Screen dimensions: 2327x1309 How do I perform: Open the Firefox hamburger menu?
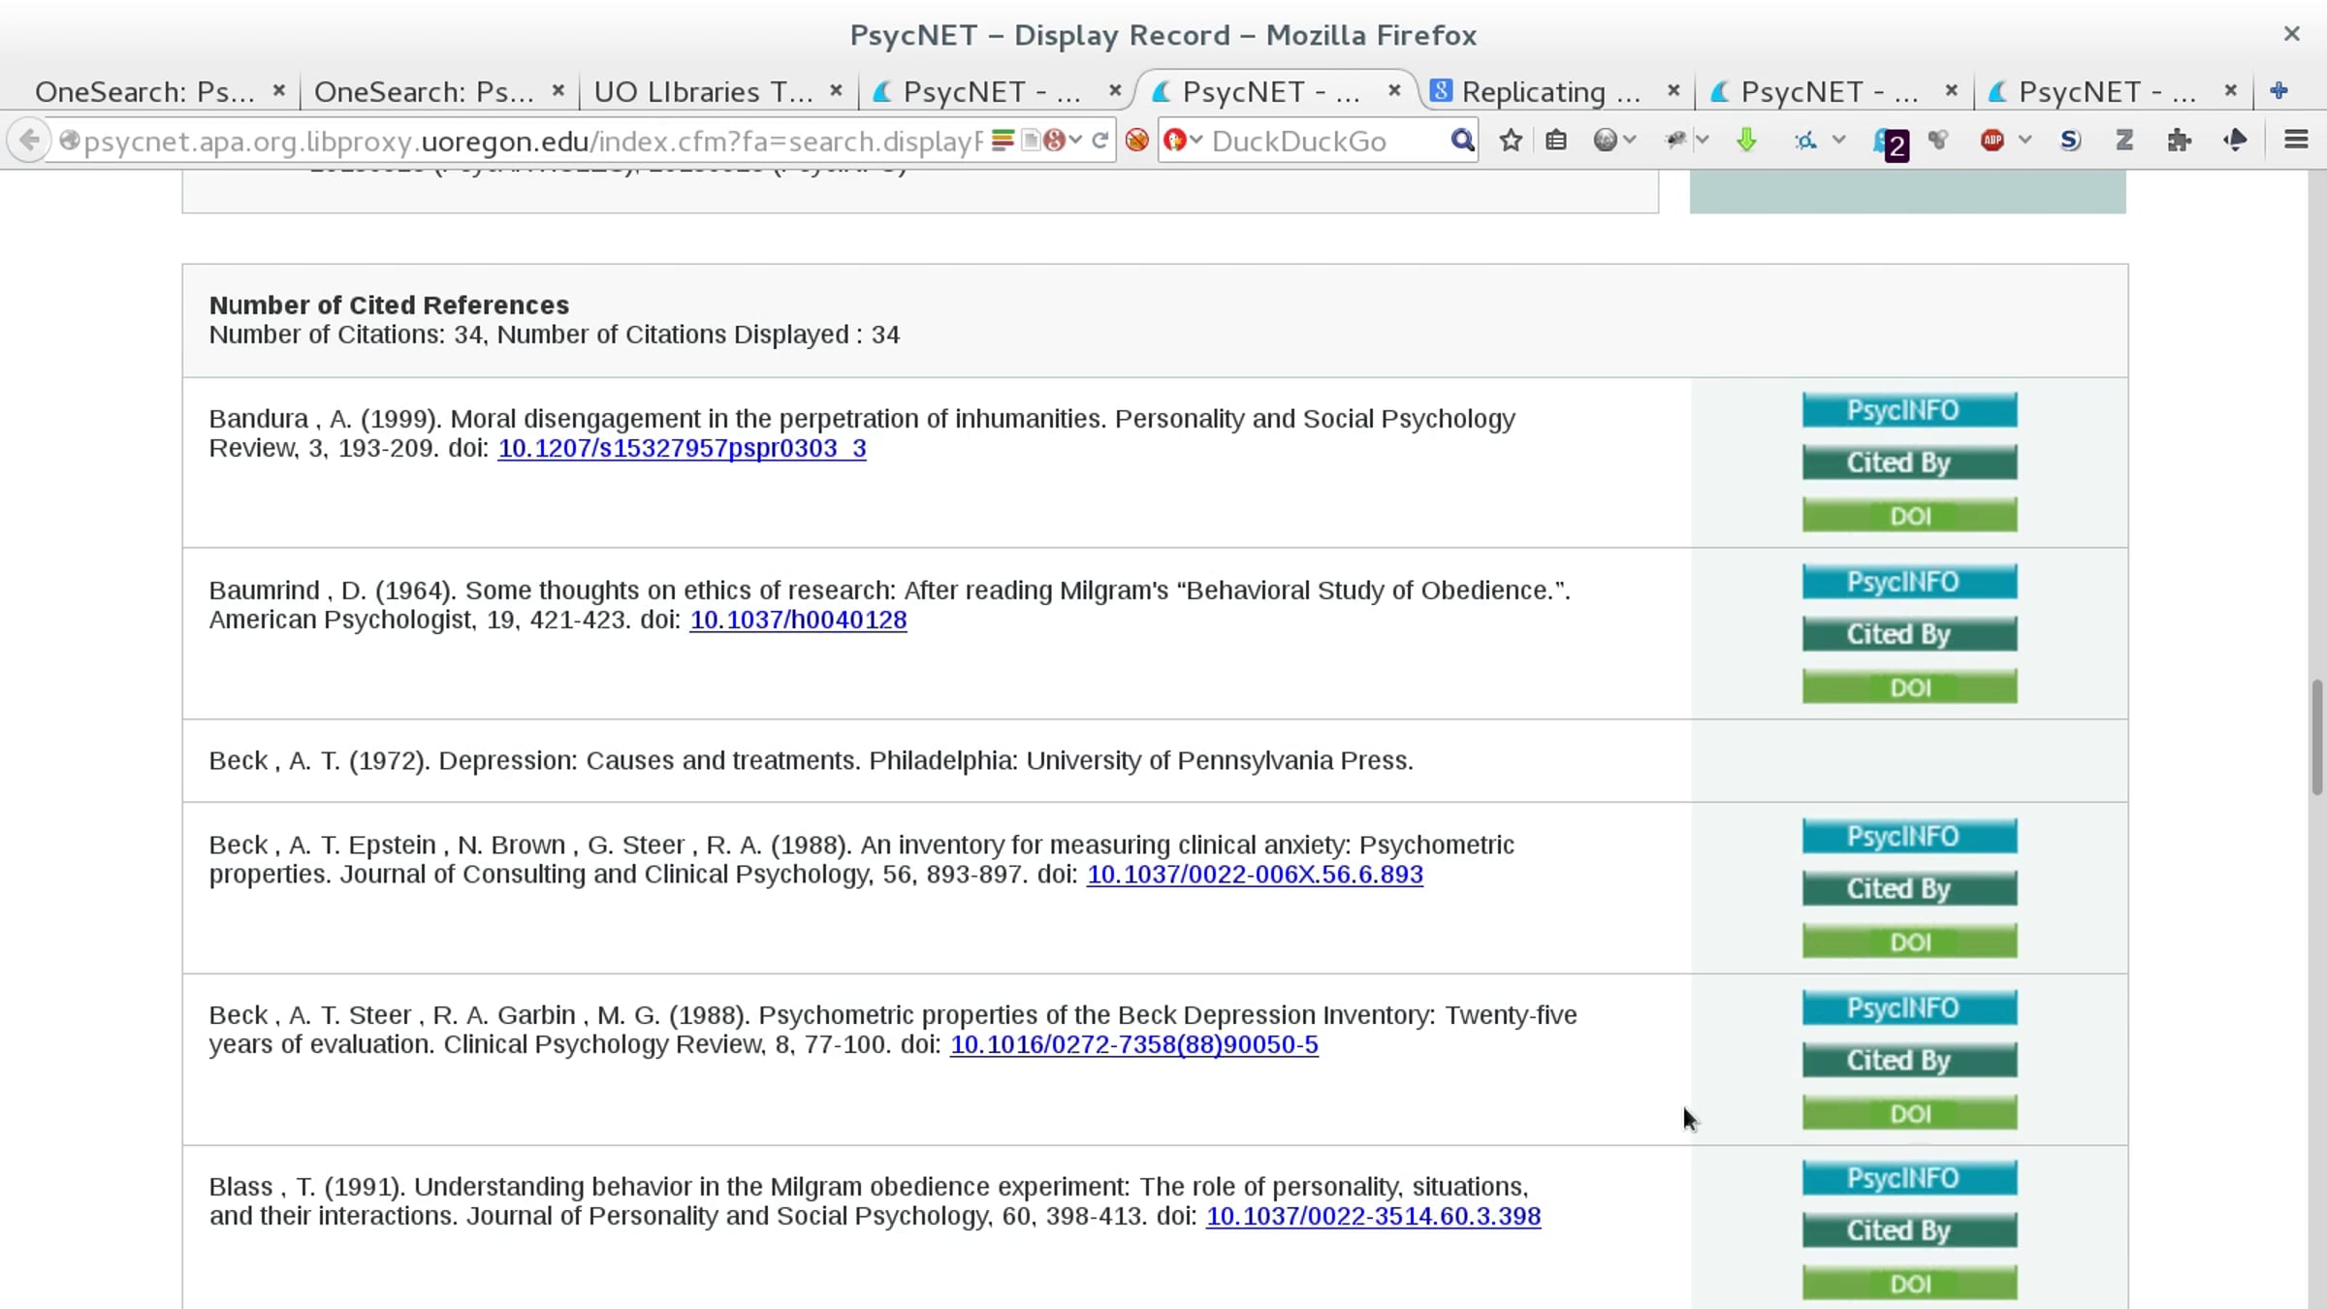click(x=2295, y=141)
